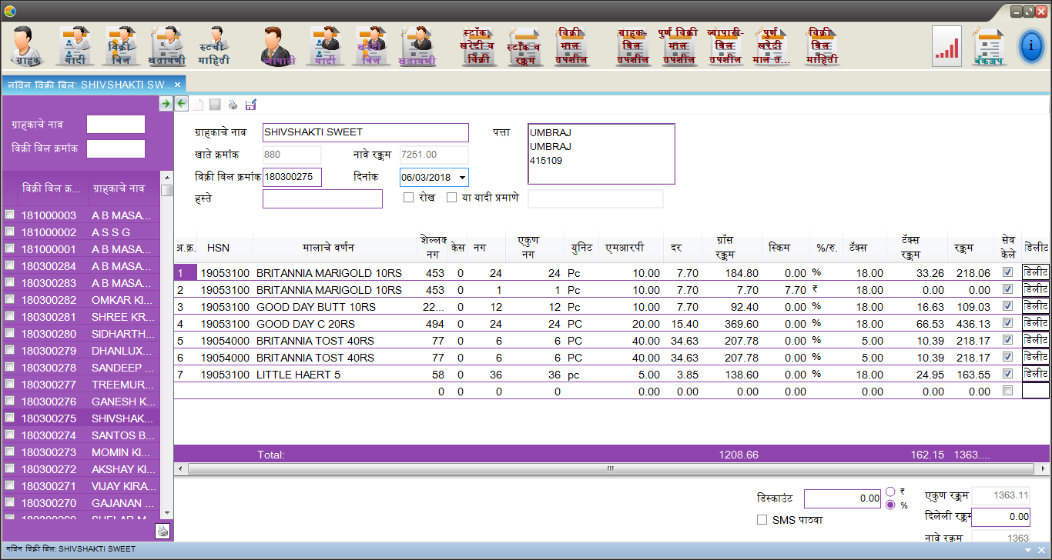
Task: Click the new blank document icon
Action: coord(199,105)
